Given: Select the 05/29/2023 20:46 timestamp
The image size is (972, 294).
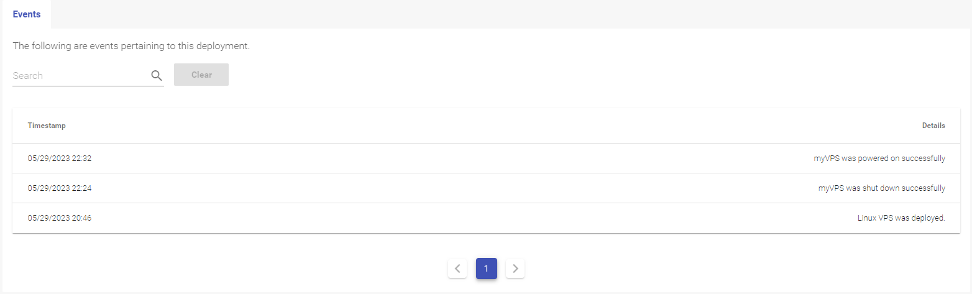Looking at the screenshot, I should 60,218.
